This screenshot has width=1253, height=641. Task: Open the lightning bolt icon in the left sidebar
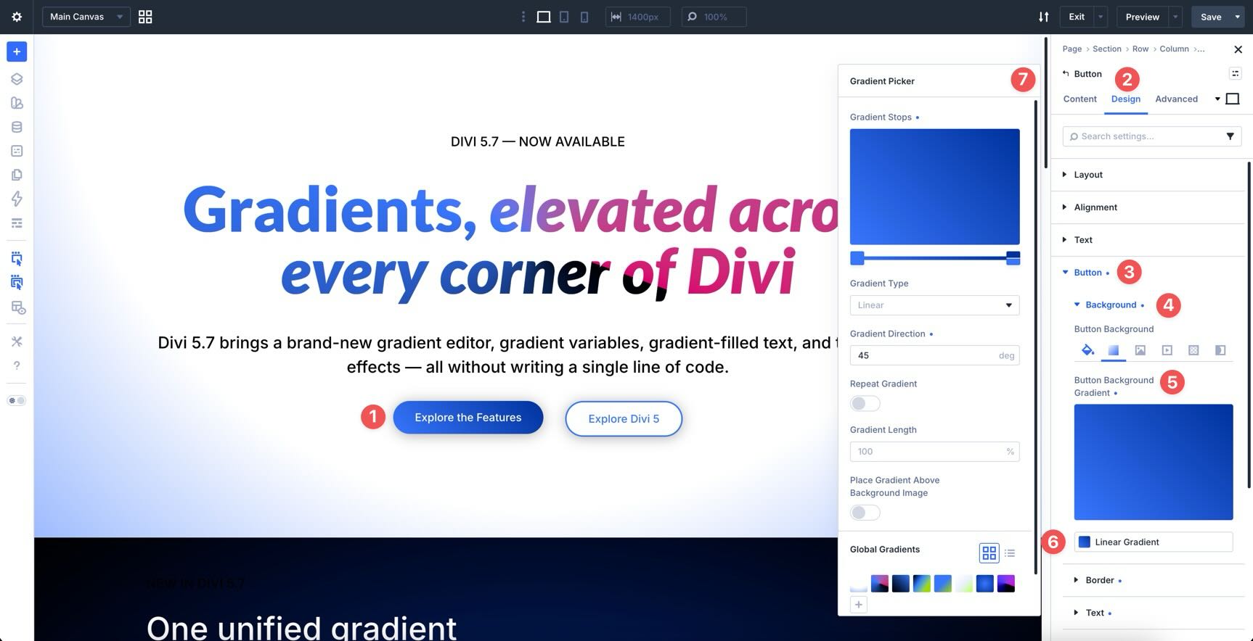tap(17, 199)
